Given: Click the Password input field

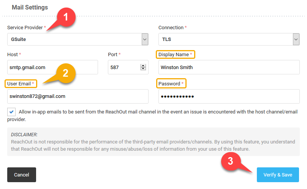Looking at the screenshot, I should click(229, 96).
